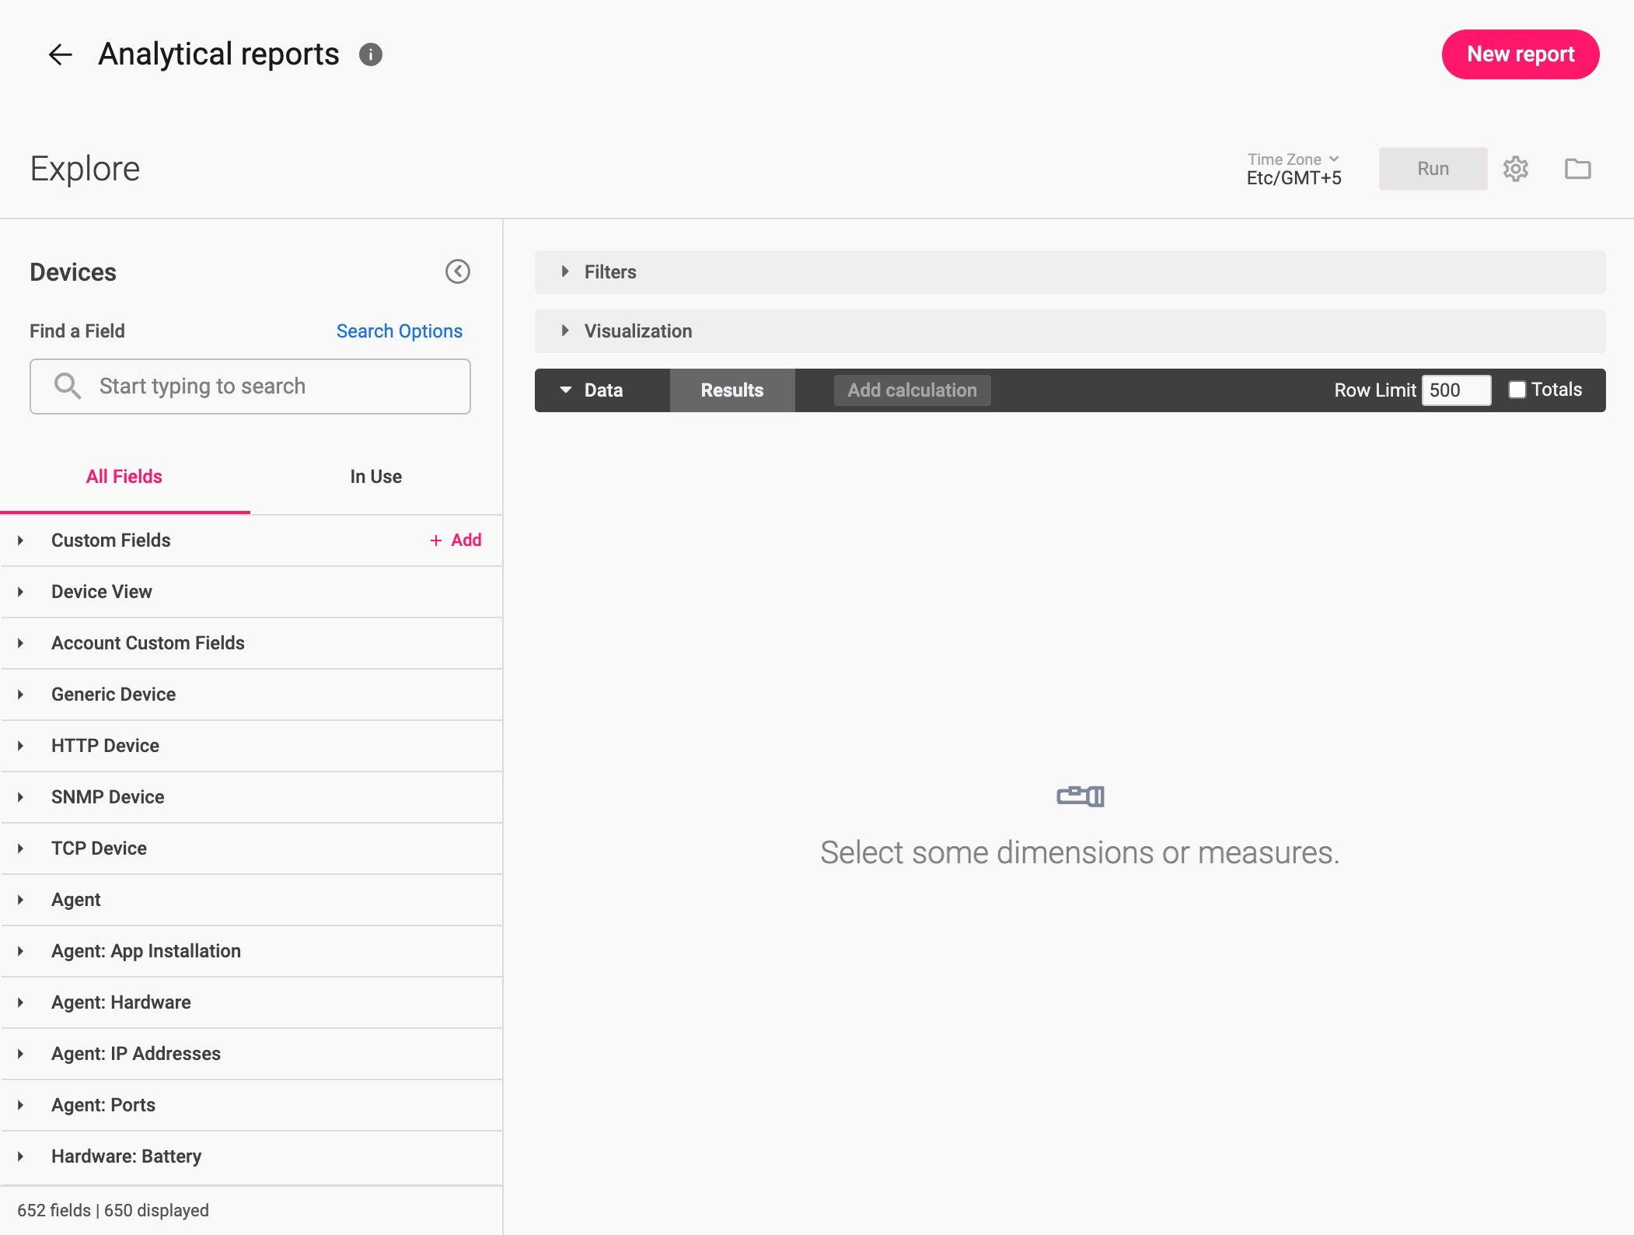Expand Agent: Ports group
Image resolution: width=1634 pixels, height=1235 pixels.
[x=251, y=1105]
